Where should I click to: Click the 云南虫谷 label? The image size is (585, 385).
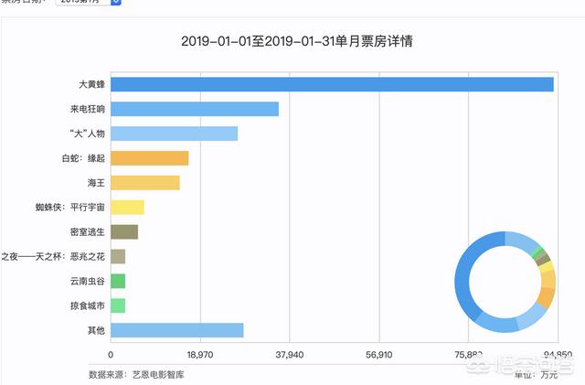coord(88,281)
